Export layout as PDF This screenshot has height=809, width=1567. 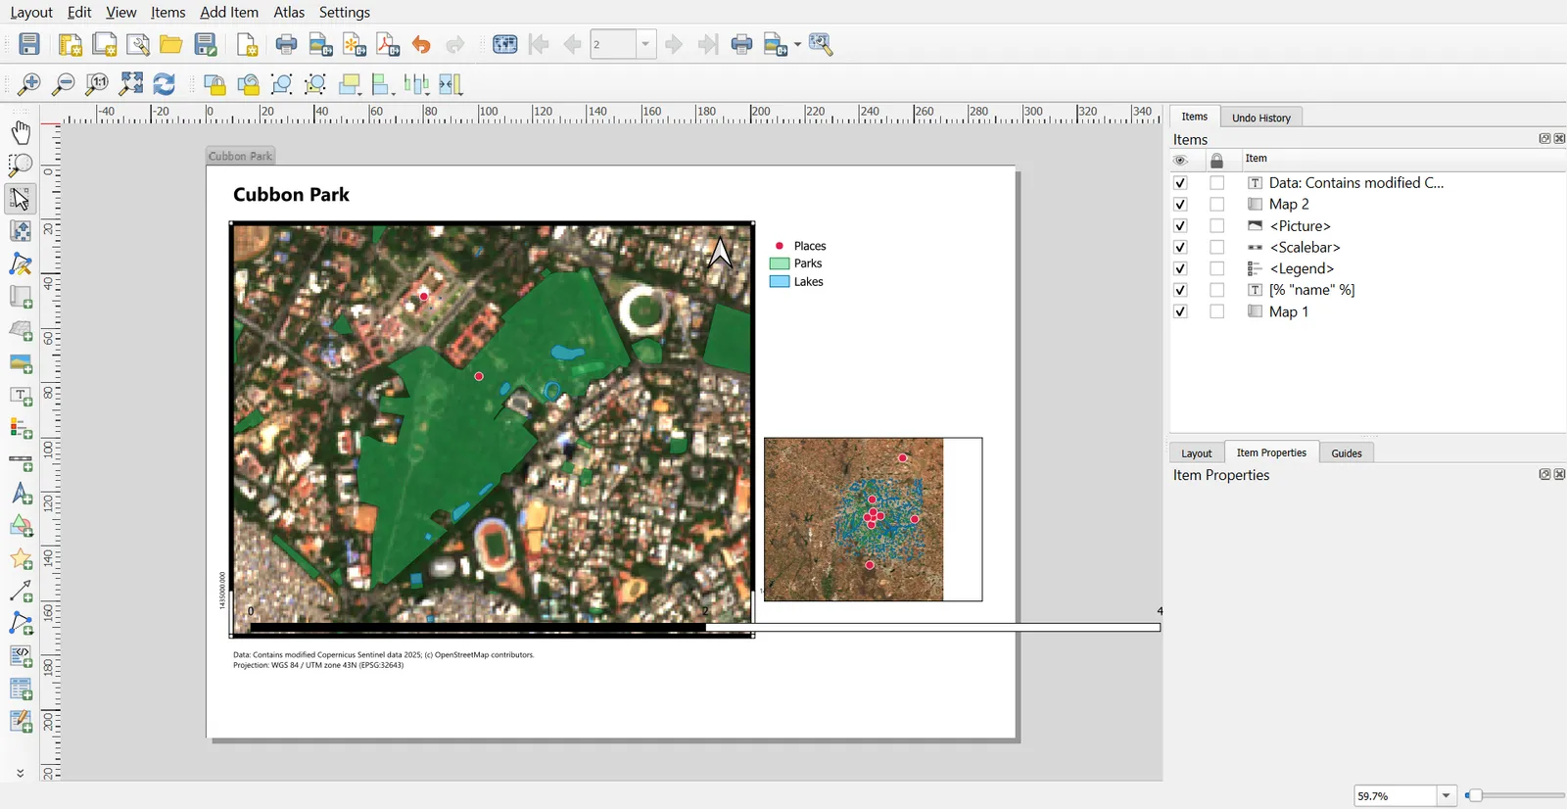(x=388, y=44)
